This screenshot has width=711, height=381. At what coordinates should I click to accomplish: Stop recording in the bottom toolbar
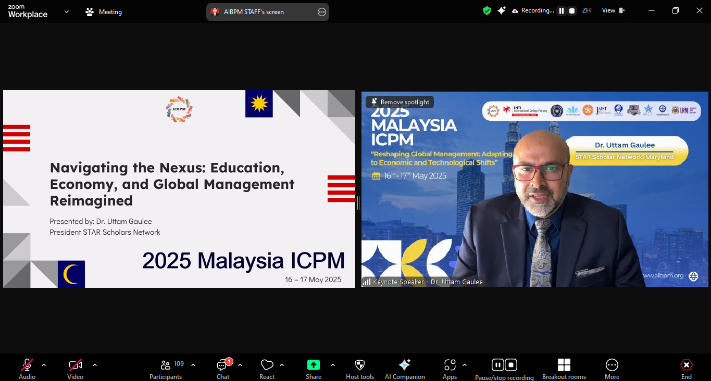(x=511, y=365)
